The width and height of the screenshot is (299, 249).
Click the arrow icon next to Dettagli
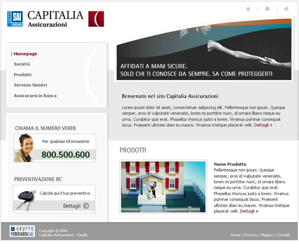(86, 206)
